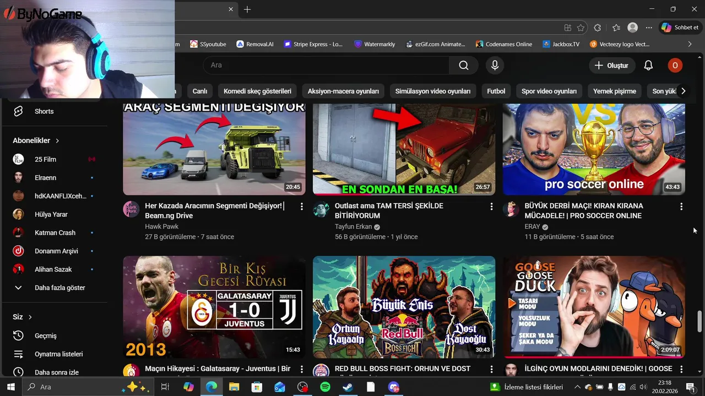This screenshot has width=705, height=396.
Task: Open options for the Galatasaray - Juventus video
Action: (301, 369)
